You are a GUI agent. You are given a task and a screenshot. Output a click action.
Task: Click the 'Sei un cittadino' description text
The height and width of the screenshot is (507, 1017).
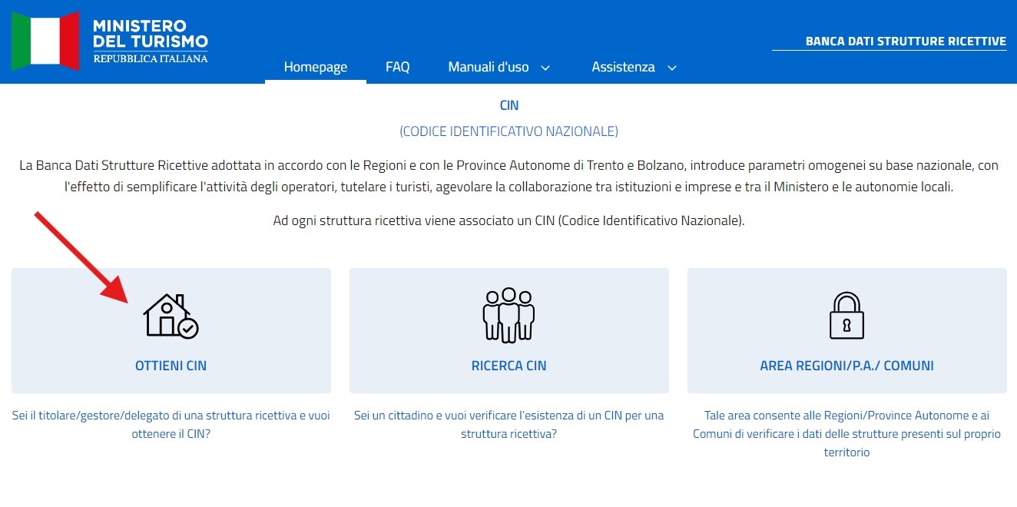(x=509, y=424)
